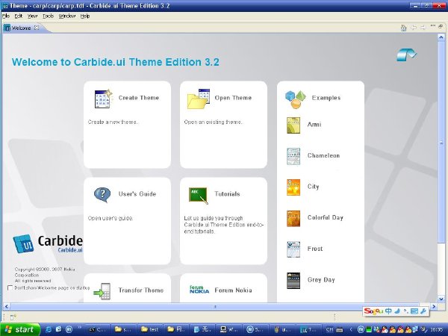
Task: Click the CH language bar indicator
Action: [x=330, y=329]
